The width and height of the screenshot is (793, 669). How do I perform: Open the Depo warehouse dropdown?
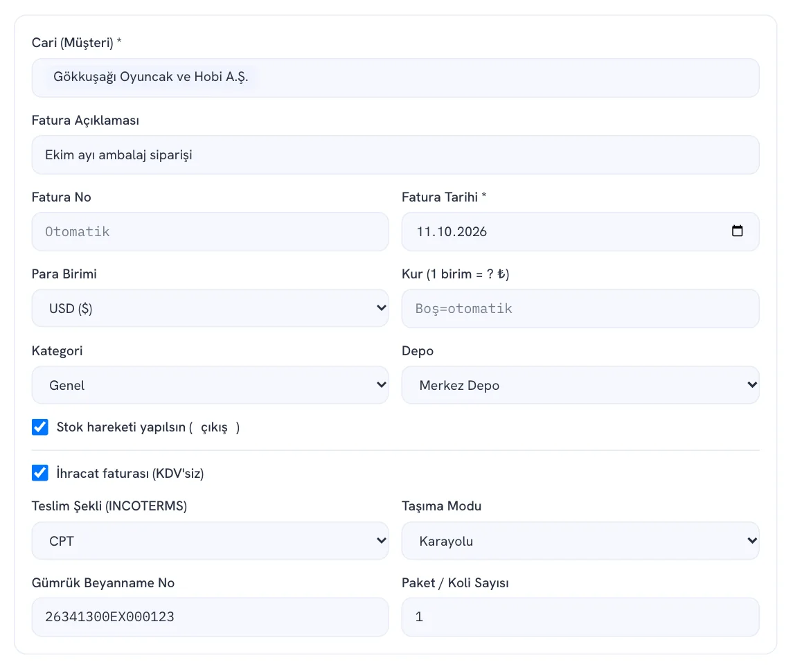pos(580,385)
